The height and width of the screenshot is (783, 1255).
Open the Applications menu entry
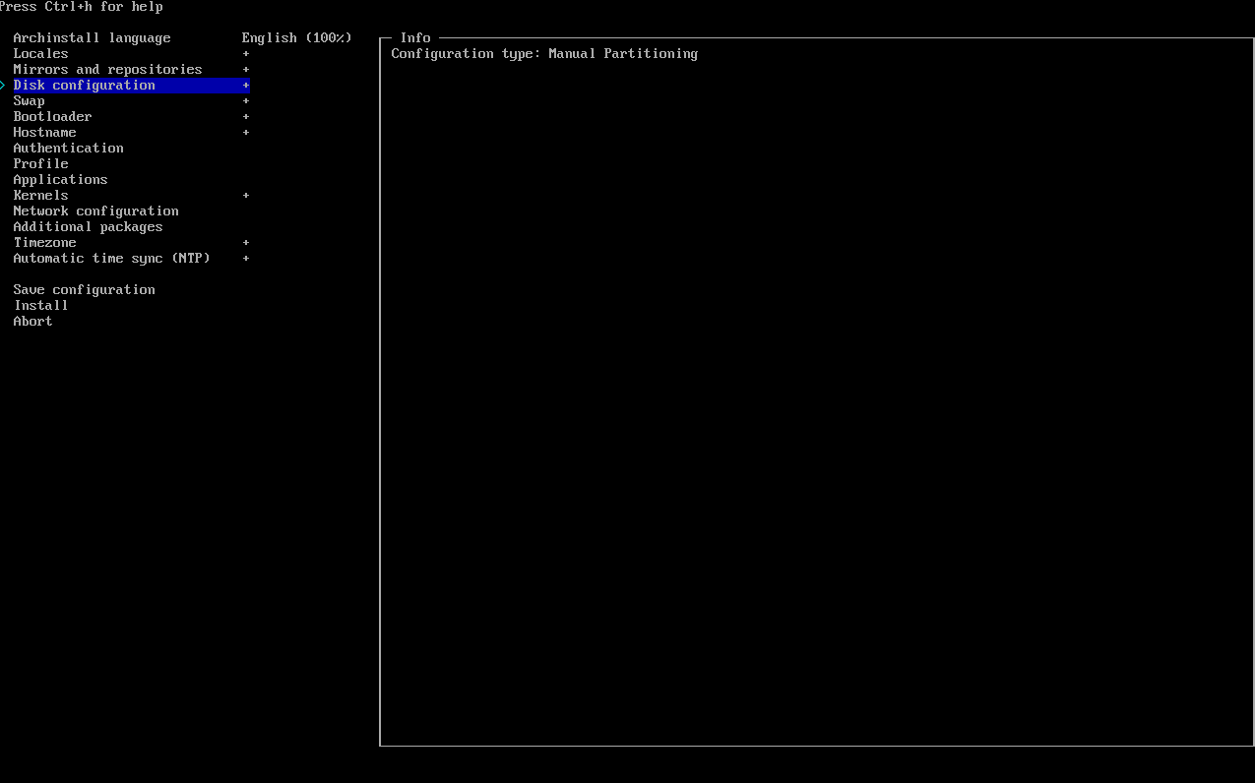click(x=60, y=179)
